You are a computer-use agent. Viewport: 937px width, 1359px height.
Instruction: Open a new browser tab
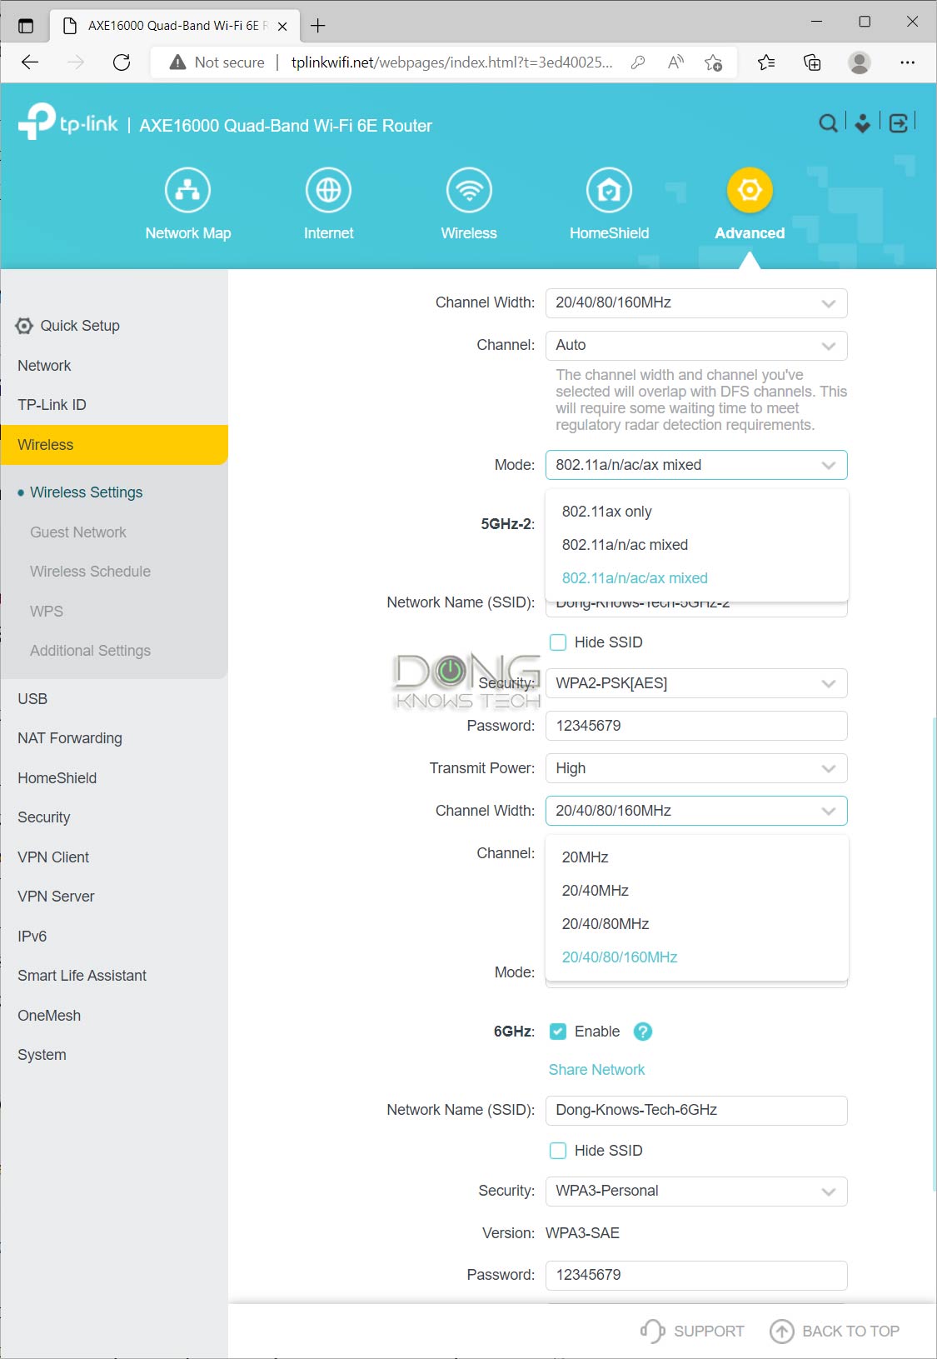317,26
